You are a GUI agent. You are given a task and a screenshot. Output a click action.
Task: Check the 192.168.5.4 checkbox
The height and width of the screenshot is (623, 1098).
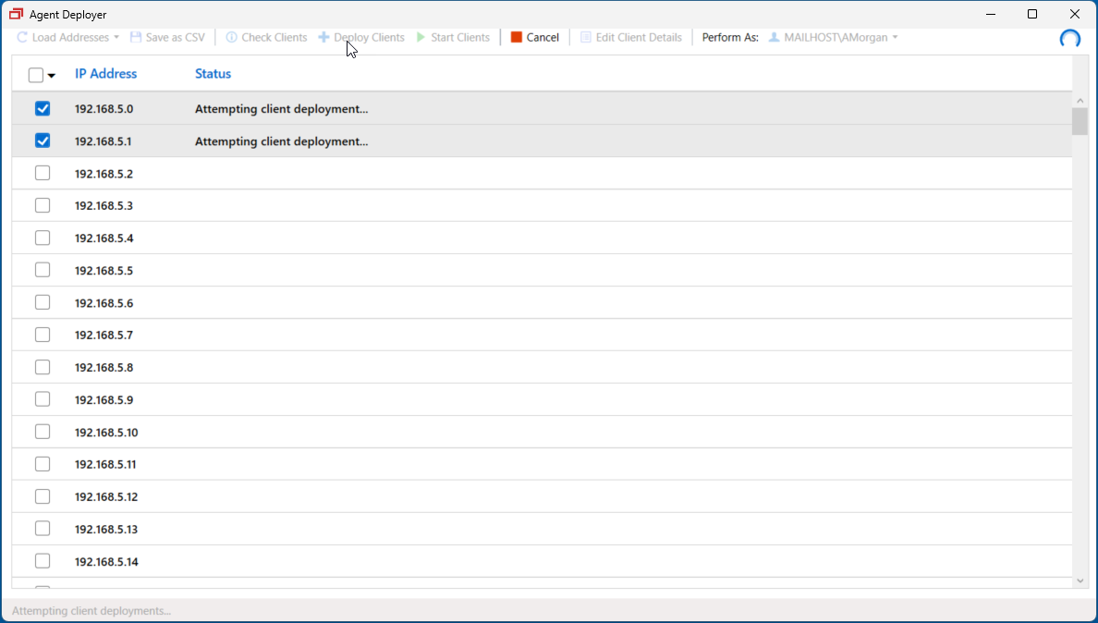(x=42, y=238)
